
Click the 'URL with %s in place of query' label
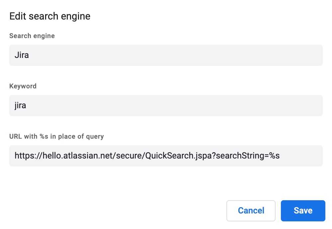tap(56, 136)
